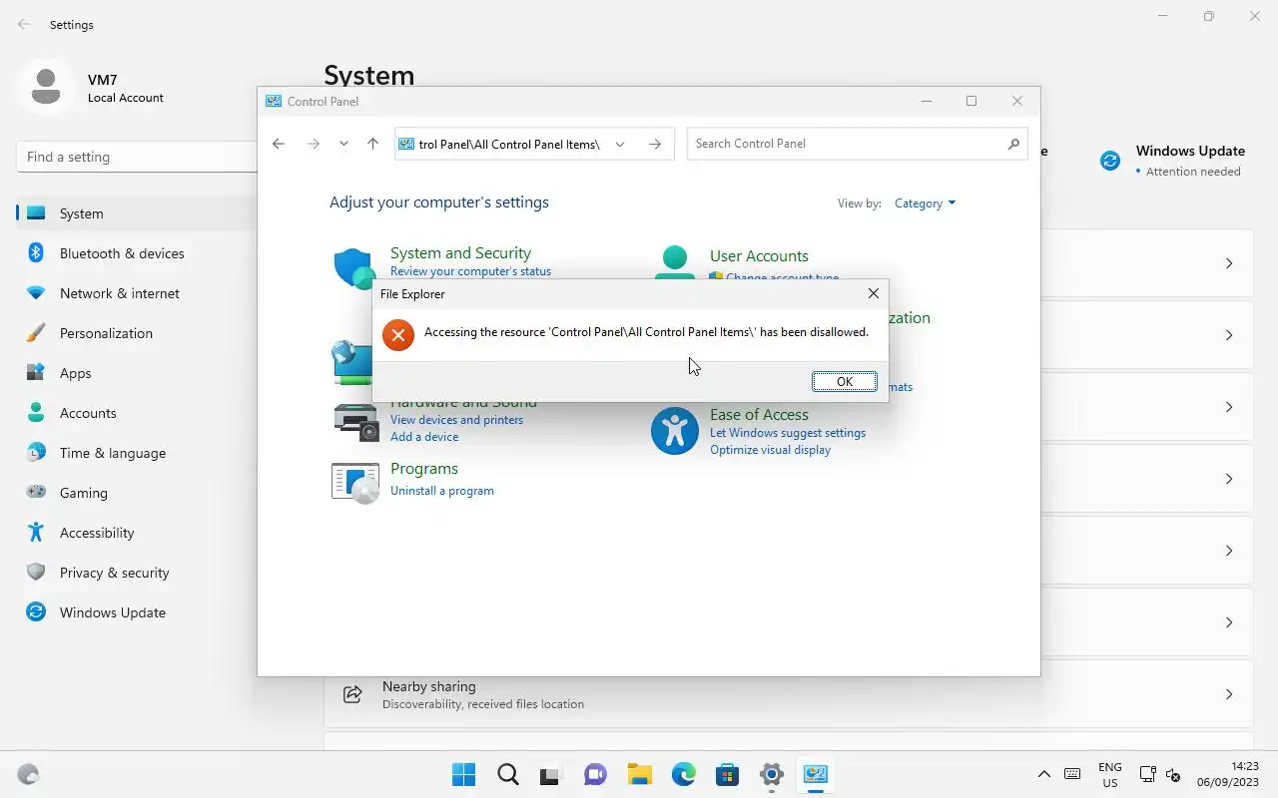This screenshot has width=1278, height=798.
Task: Click the Settings window back arrow
Action: pos(24,24)
